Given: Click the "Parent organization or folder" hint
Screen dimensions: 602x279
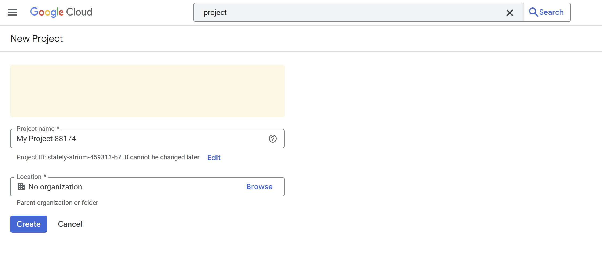Looking at the screenshot, I should pos(57,203).
